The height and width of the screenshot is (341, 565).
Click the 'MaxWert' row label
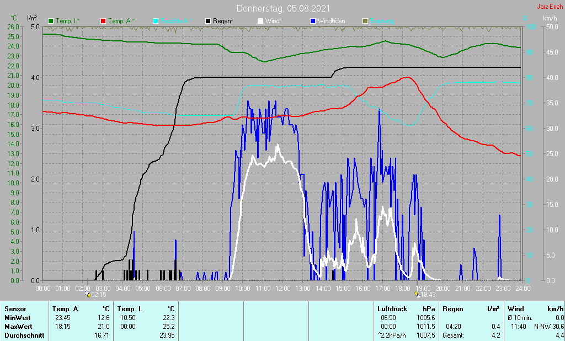[x=18, y=327]
